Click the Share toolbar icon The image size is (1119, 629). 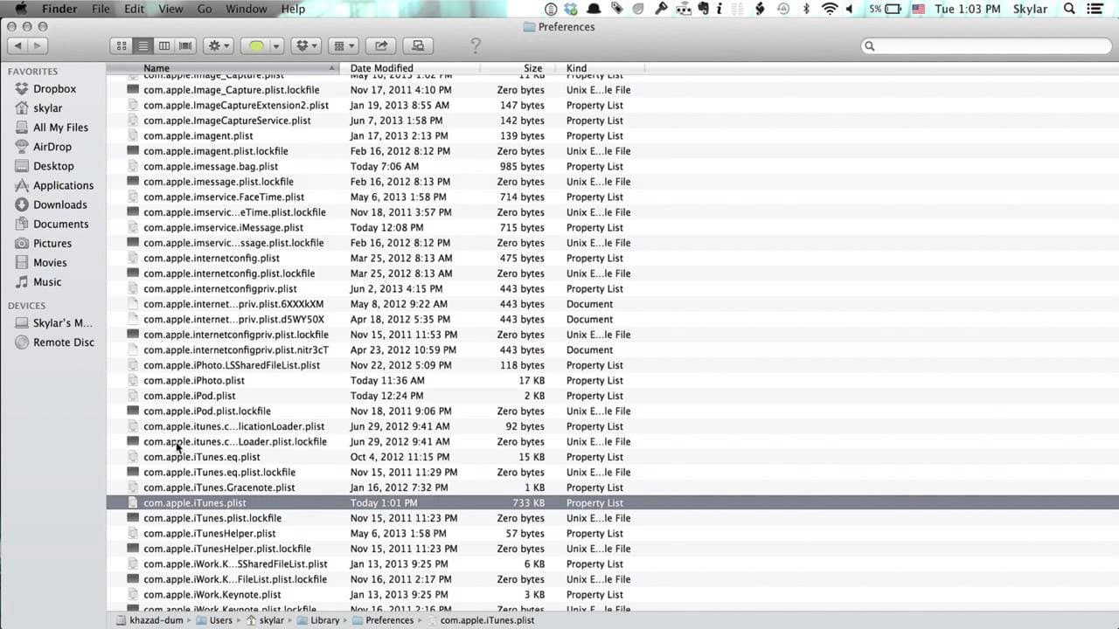coord(381,45)
